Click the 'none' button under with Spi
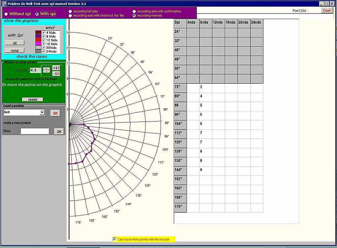Viewport: 337px width, 248px height. (14, 50)
